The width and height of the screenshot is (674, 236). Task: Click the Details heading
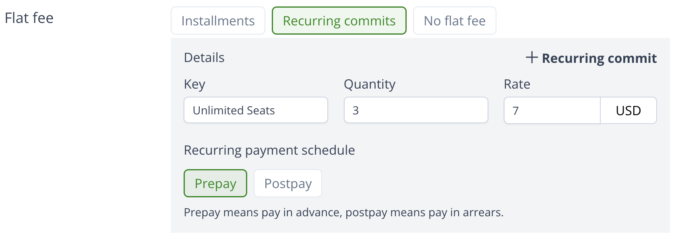coord(204,58)
